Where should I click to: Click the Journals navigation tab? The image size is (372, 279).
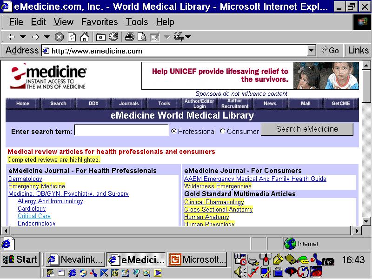tap(129, 103)
